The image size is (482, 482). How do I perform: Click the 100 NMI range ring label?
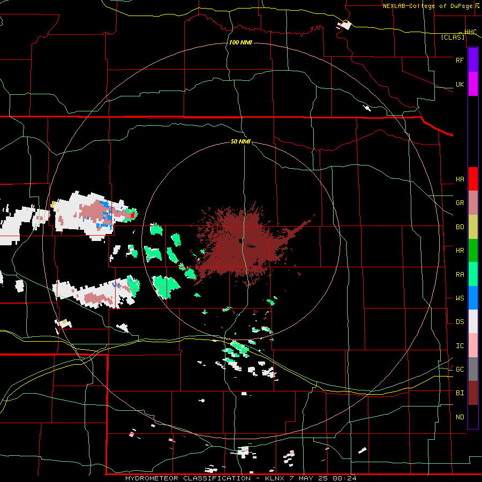click(240, 42)
